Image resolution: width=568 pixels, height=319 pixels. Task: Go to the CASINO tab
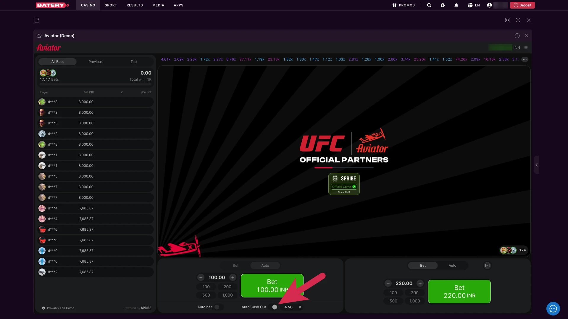coord(88,5)
